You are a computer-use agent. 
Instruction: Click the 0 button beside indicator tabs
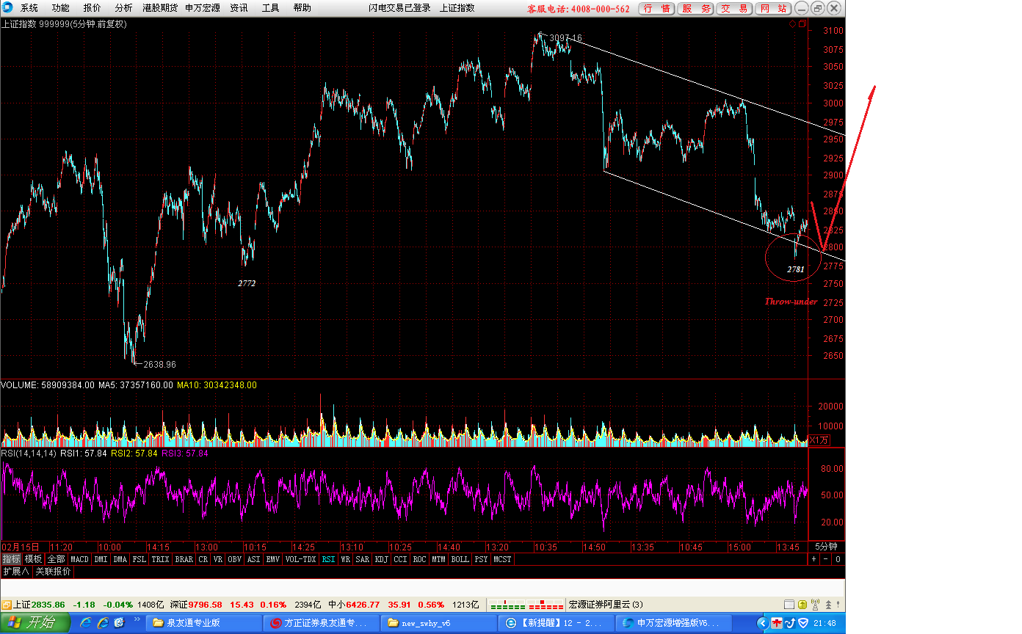tap(838, 559)
